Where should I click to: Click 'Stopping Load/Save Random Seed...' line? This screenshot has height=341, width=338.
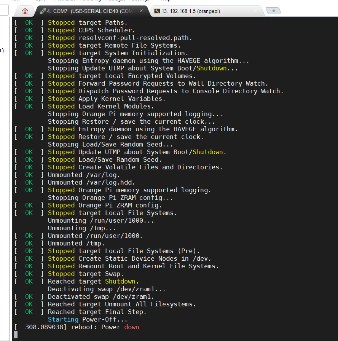coord(110,144)
